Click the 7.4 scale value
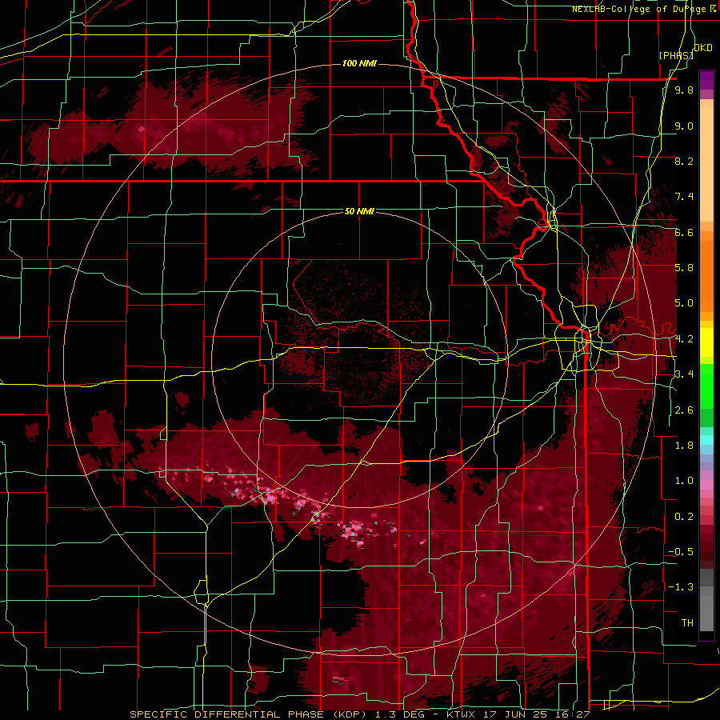The height and width of the screenshot is (720, 720). click(x=684, y=197)
